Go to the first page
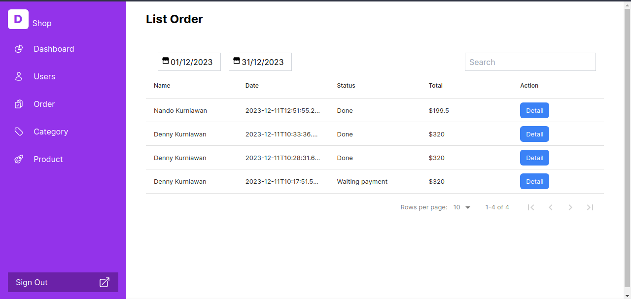Image resolution: width=631 pixels, height=299 pixels. click(x=531, y=207)
